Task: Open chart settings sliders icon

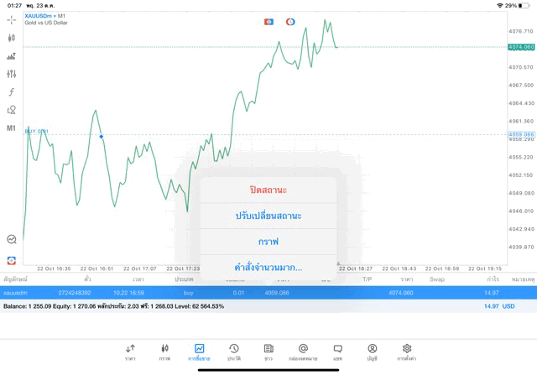Action: [x=11, y=74]
